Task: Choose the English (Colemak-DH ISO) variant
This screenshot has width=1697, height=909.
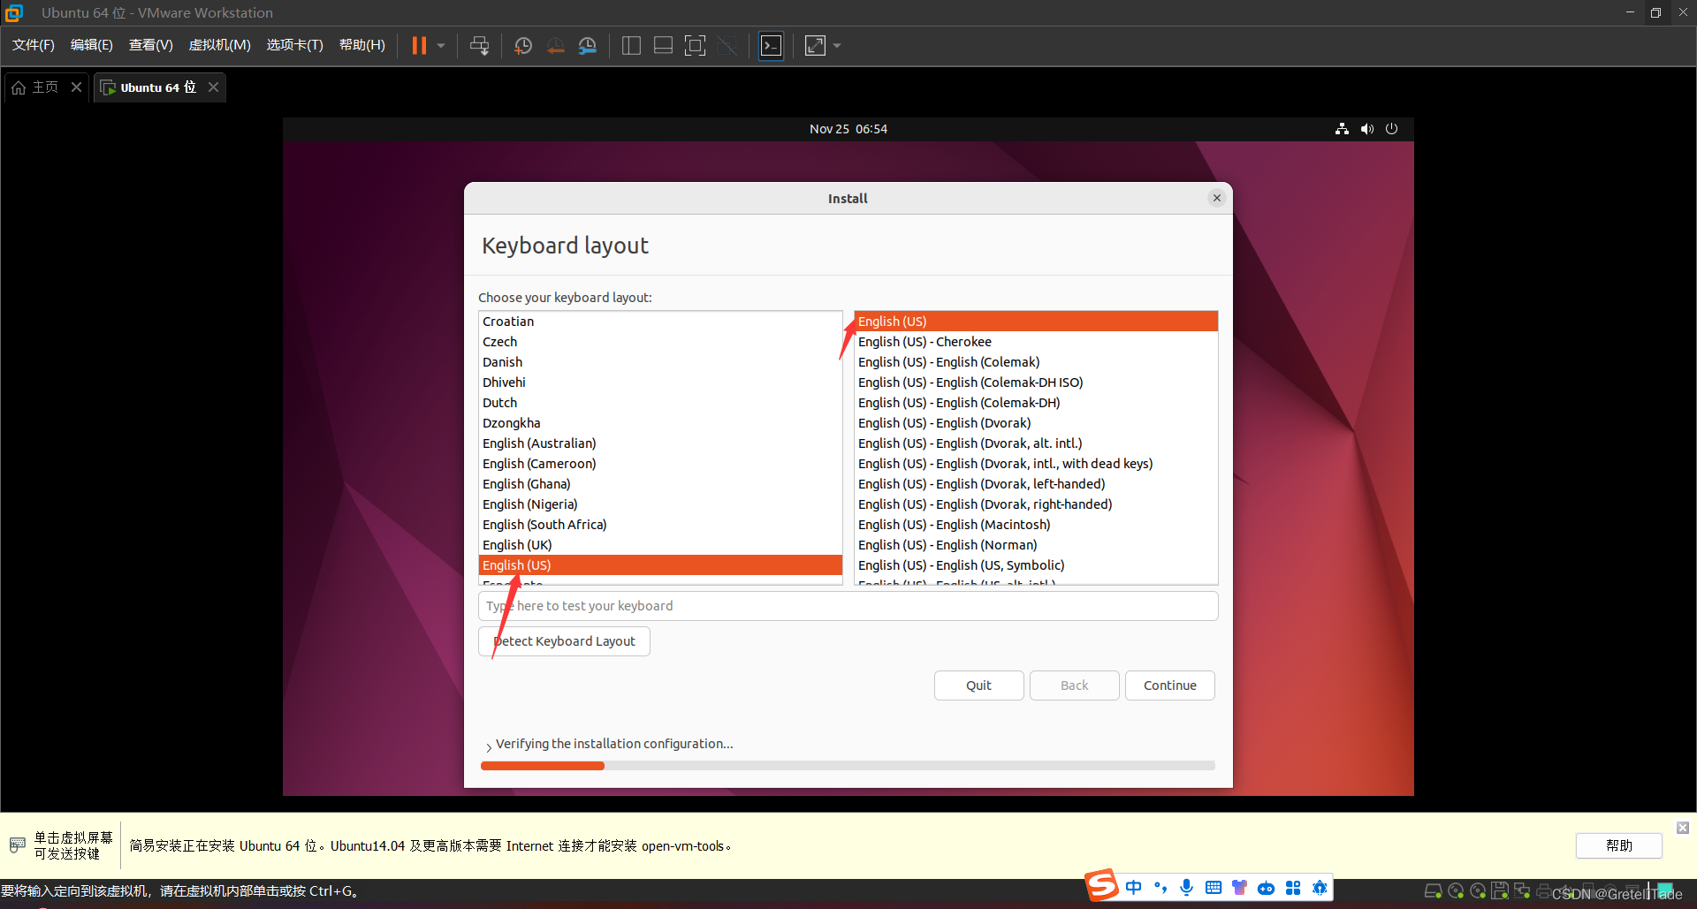Action: (x=1036, y=383)
